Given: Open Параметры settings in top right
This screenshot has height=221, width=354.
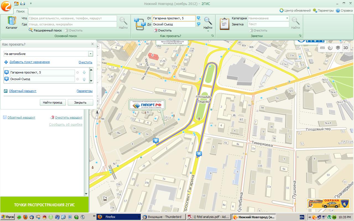Looking at the screenshot, I should (x=323, y=10).
